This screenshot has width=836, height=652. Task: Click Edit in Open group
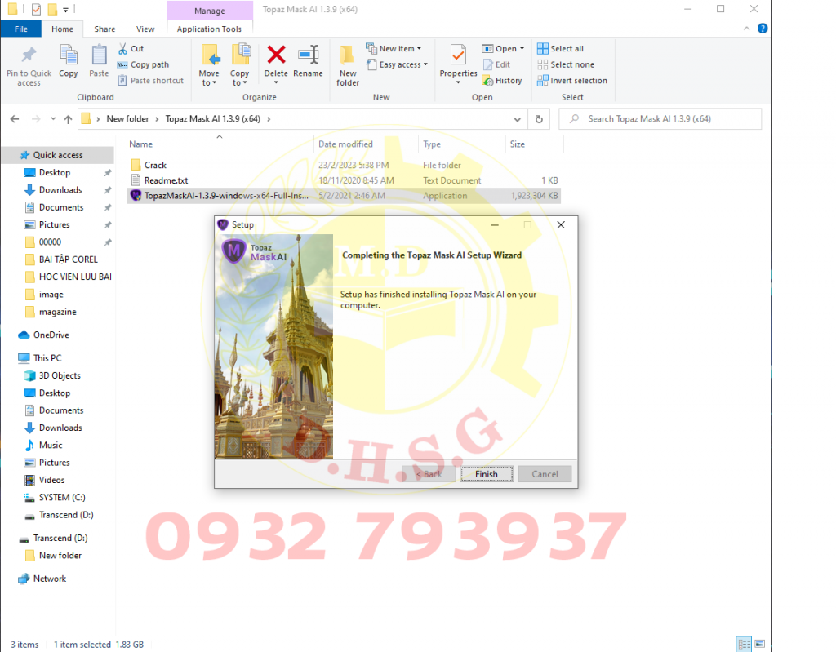click(x=497, y=64)
